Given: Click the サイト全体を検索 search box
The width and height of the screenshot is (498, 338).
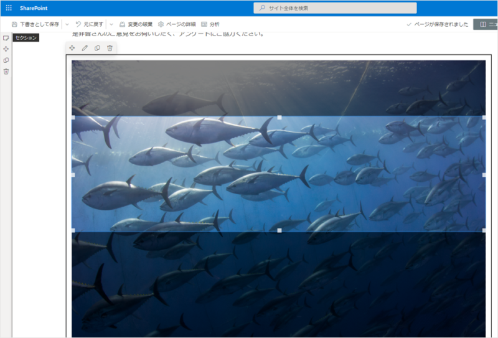Looking at the screenshot, I should pos(335,8).
